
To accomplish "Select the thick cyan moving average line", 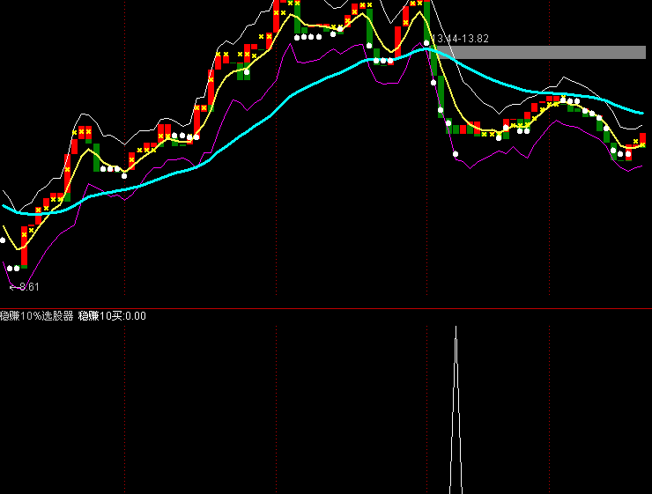I will (x=291, y=96).
